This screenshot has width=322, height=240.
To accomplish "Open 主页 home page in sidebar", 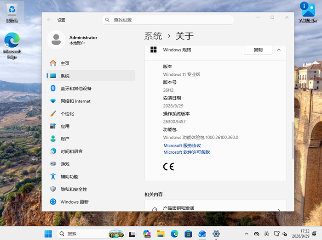I will coord(91,63).
